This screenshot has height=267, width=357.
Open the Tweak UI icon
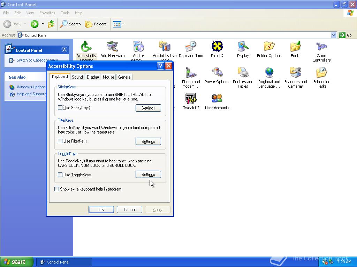tap(191, 102)
